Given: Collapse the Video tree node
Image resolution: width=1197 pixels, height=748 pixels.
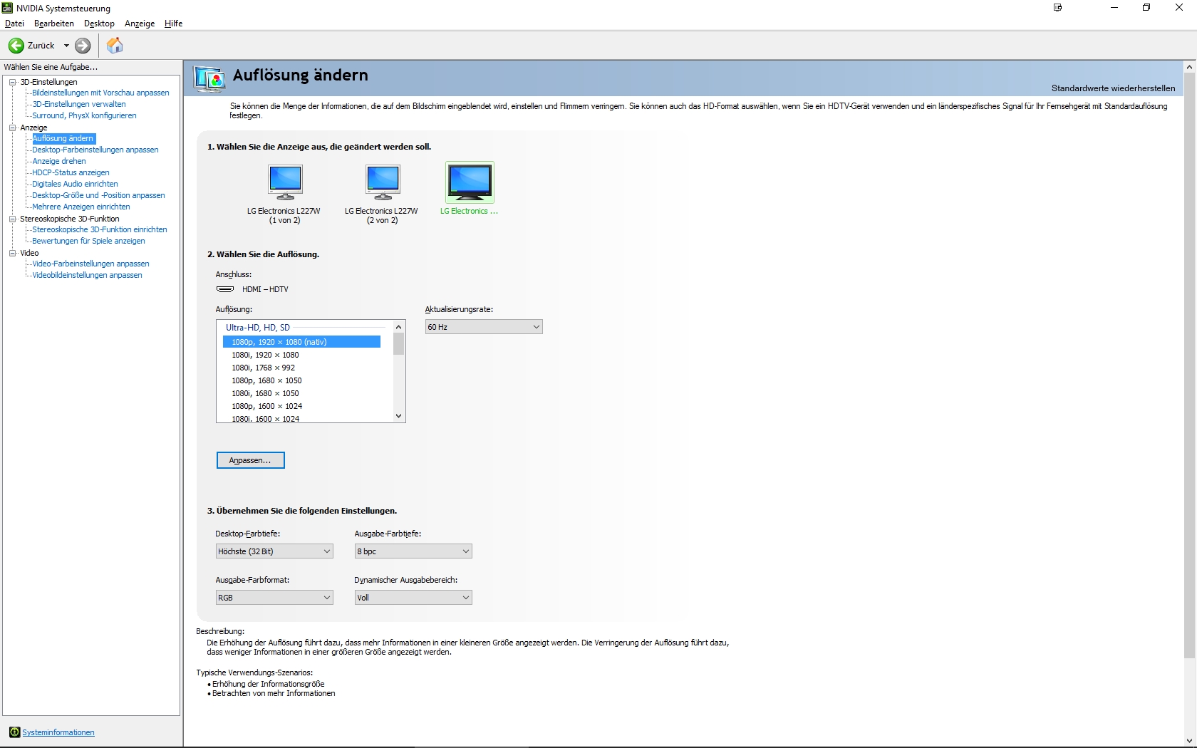Looking at the screenshot, I should (x=12, y=253).
